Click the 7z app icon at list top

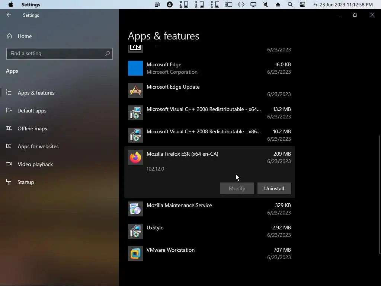pos(135,49)
